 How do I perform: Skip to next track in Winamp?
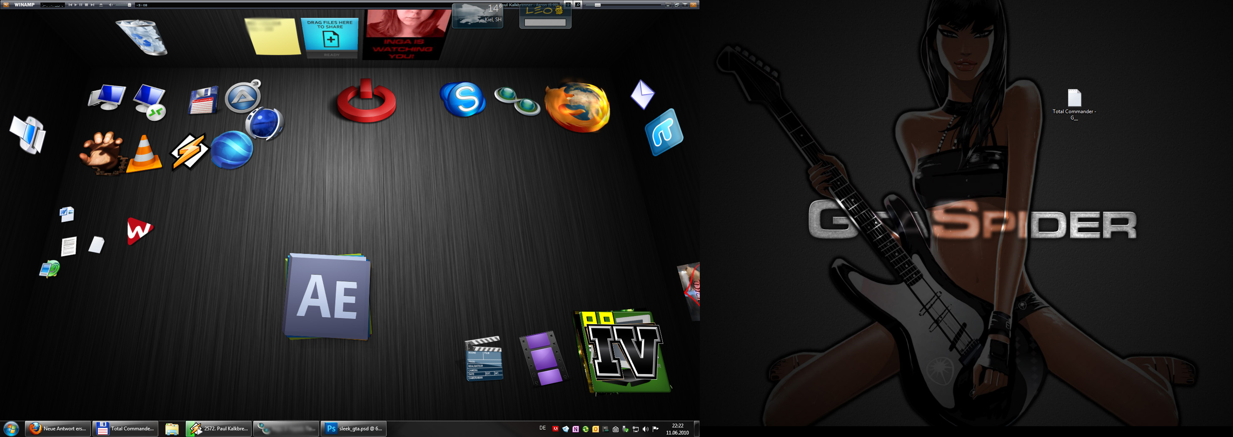(x=92, y=5)
